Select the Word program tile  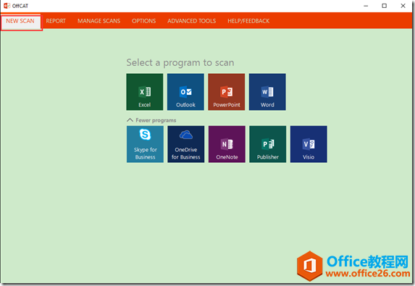click(x=267, y=92)
